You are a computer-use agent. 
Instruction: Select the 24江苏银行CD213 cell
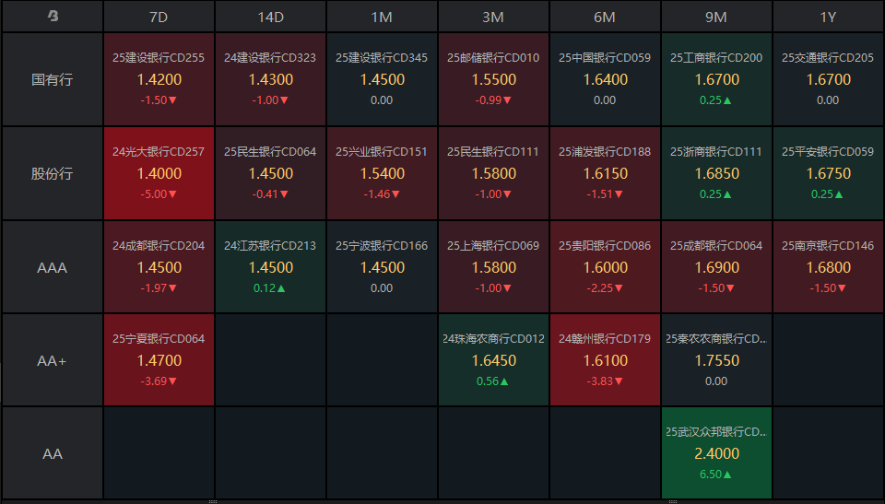[270, 267]
